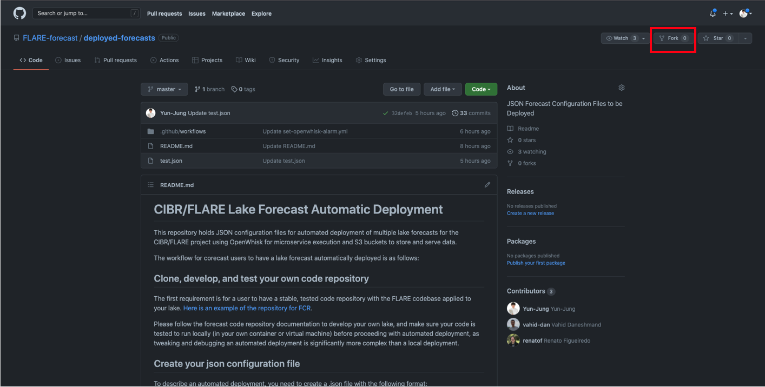765x387 pixels.
Task: Click Create a new release link
Action: [530, 213]
